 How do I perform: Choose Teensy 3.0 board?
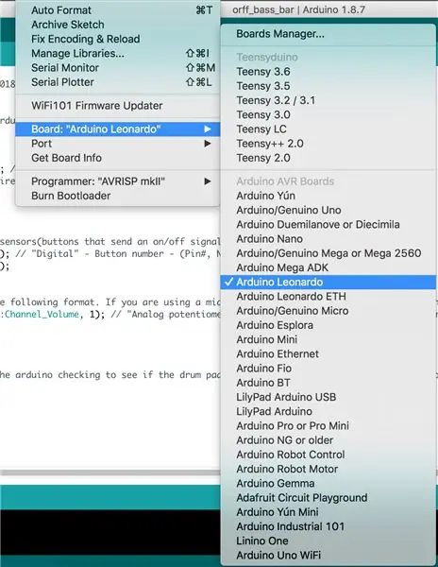328,114
